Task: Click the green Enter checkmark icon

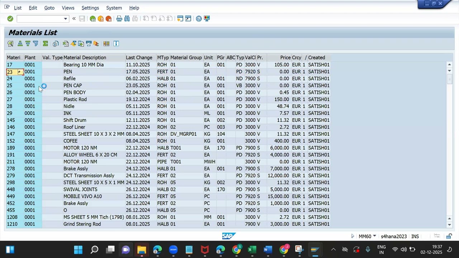Action: pos(10,19)
